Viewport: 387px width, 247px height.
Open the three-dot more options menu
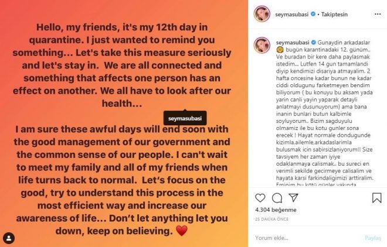click(377, 12)
